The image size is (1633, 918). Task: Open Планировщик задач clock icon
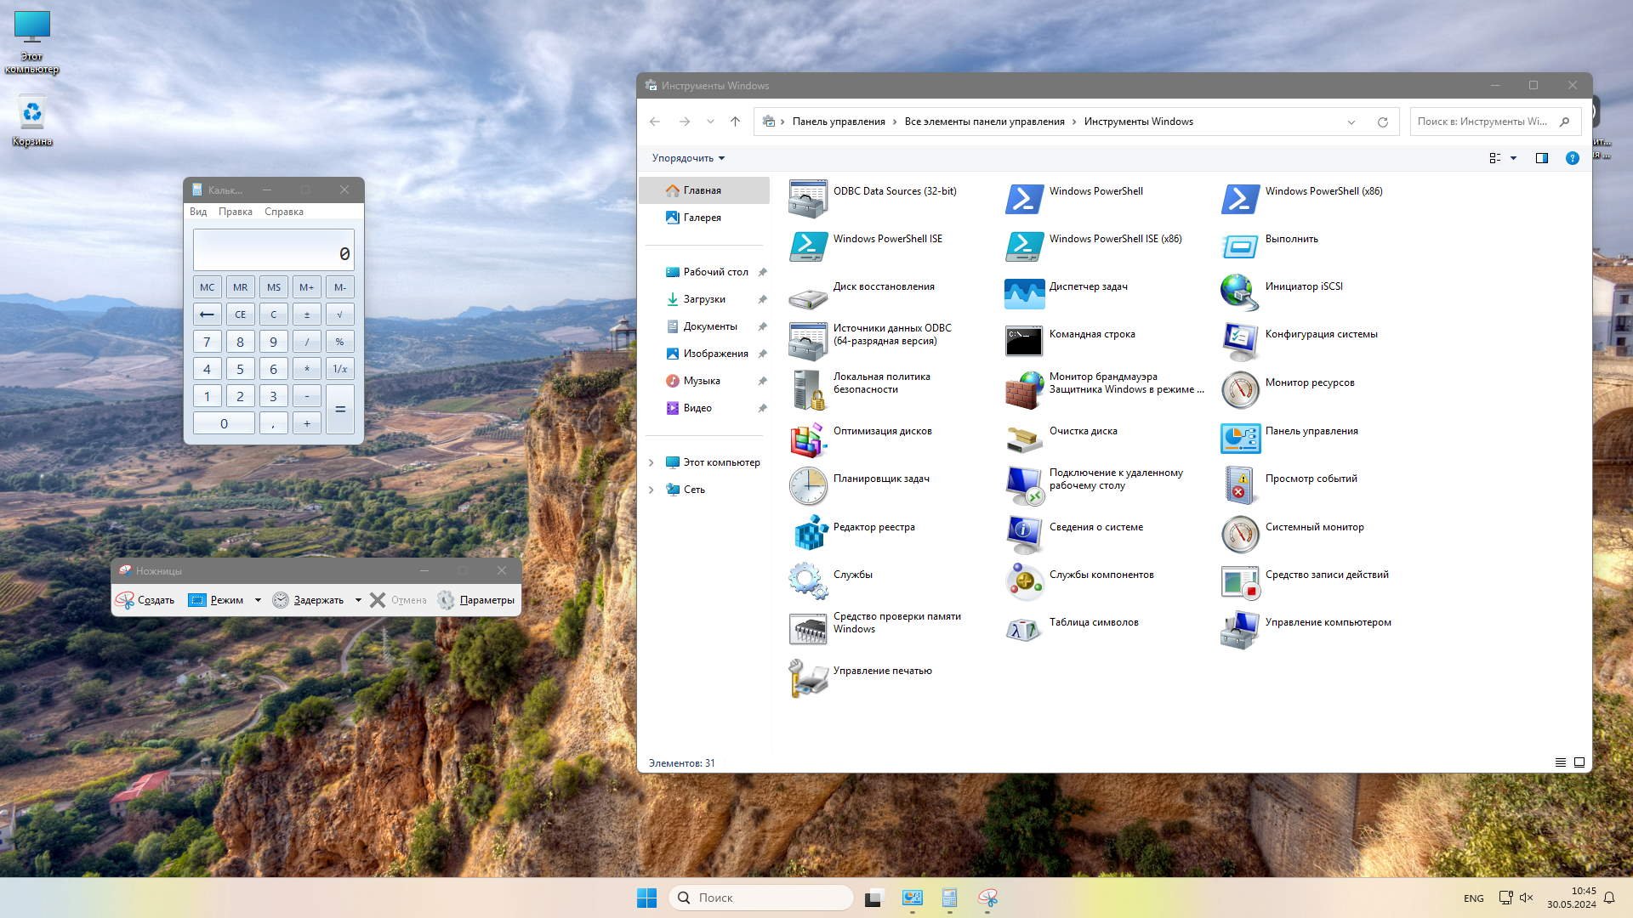pos(807,485)
